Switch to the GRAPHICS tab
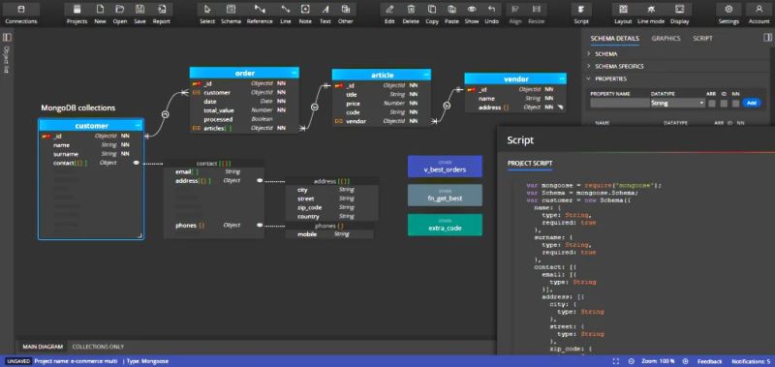Screen dimensions: 775x367 tap(666, 39)
